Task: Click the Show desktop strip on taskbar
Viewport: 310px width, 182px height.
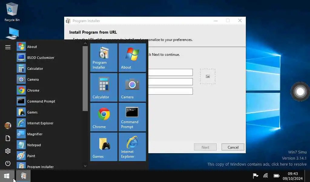Action: (x=308, y=176)
